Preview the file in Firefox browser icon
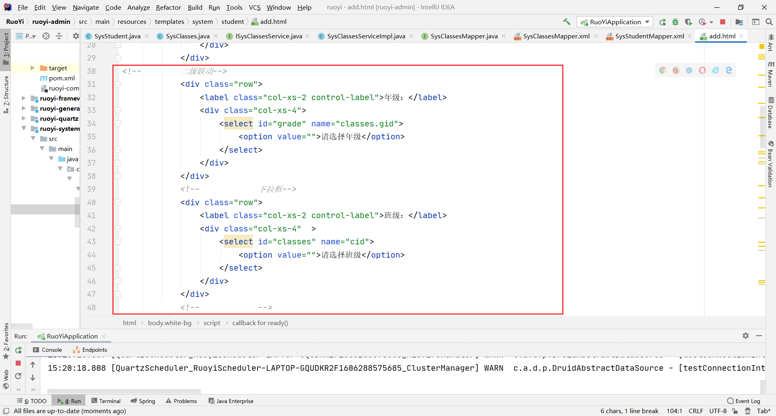Image resolution: width=776 pixels, height=416 pixels. (x=676, y=70)
